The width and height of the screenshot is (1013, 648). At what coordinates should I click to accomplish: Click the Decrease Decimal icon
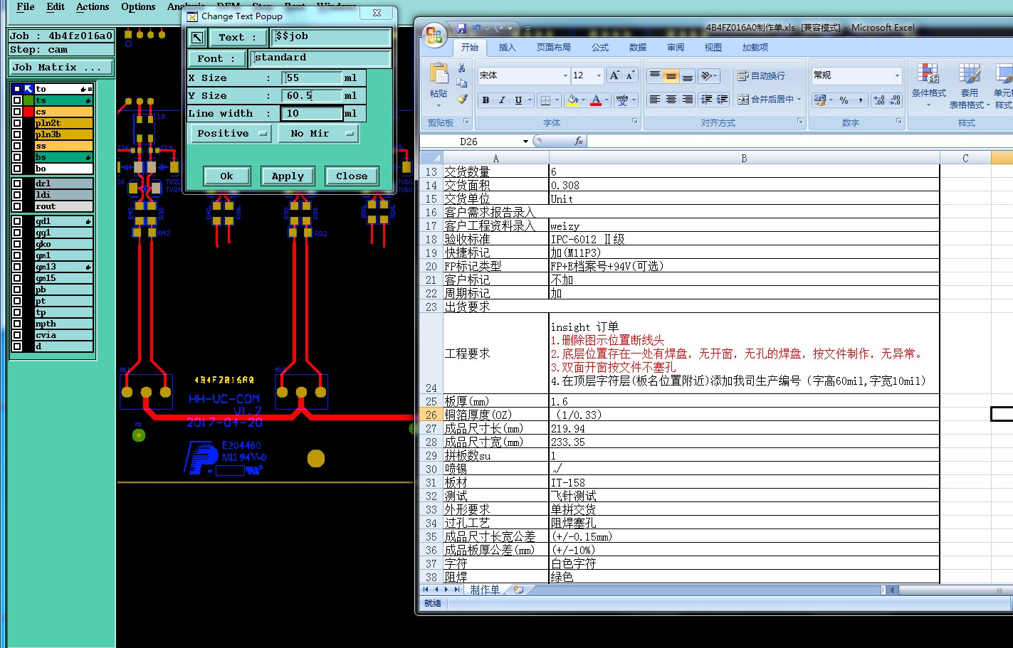895,100
